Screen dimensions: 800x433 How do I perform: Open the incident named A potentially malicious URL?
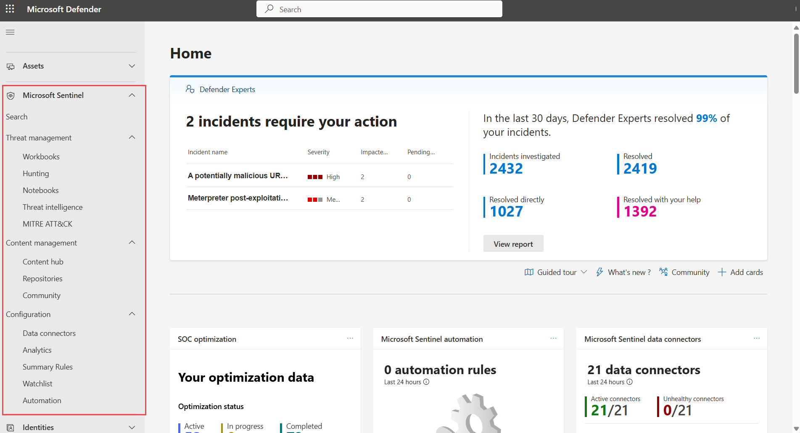click(238, 176)
